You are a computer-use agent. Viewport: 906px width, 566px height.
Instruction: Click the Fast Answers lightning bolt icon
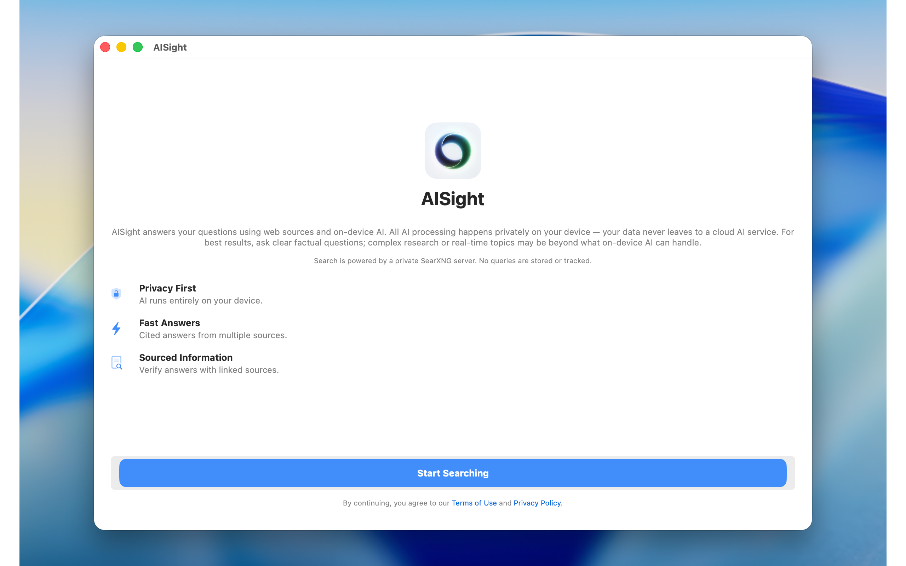[x=116, y=328]
